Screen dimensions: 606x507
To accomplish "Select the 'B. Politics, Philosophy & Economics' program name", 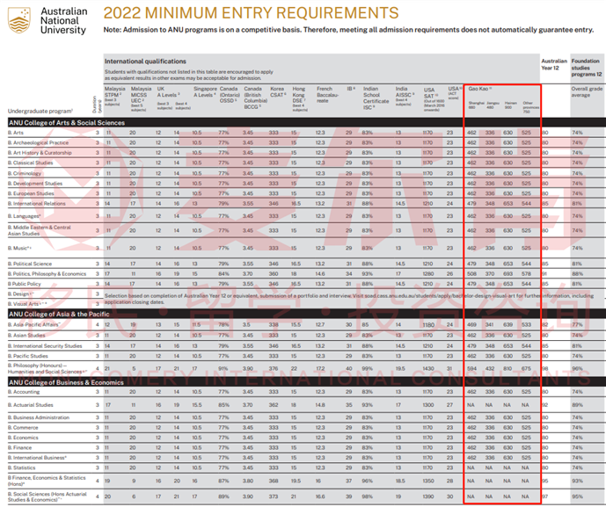I will click(x=47, y=274).
